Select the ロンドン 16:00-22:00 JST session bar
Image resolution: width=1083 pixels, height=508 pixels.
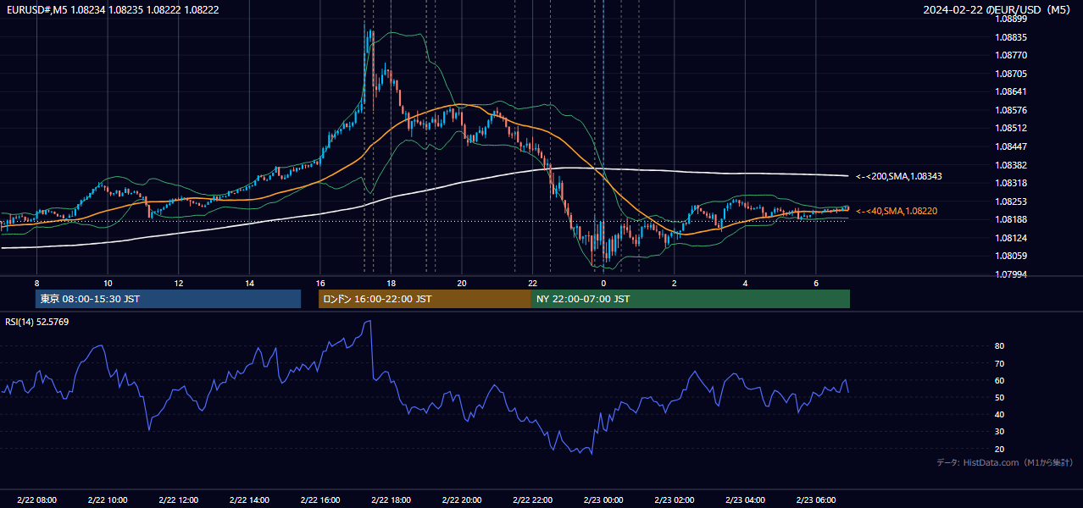click(425, 299)
